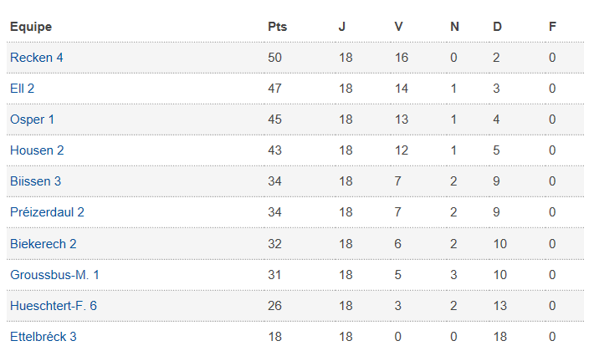Click the Préizerdaul 2 team link
The height and width of the screenshot is (351, 589).
click(47, 212)
